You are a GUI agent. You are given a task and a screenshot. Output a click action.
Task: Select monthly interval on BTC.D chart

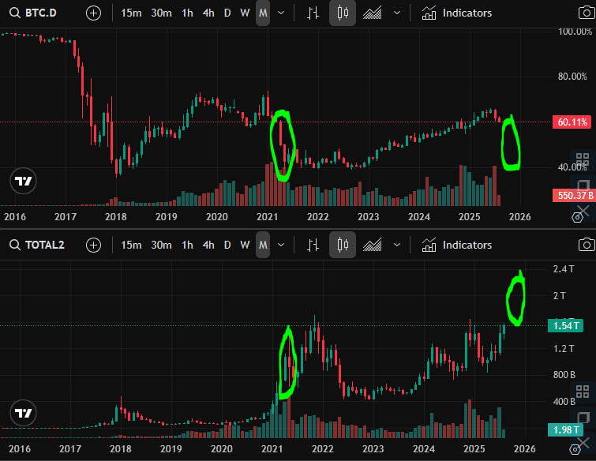tap(263, 13)
